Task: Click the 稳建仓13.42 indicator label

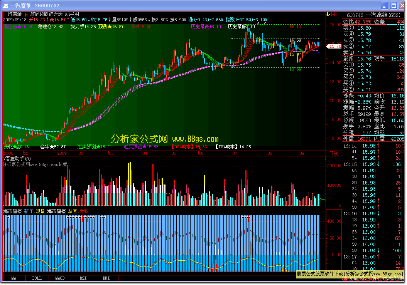Action: tap(51, 27)
